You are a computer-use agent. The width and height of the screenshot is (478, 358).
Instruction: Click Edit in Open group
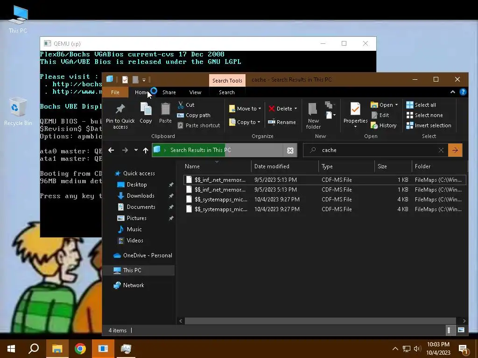pos(380,115)
